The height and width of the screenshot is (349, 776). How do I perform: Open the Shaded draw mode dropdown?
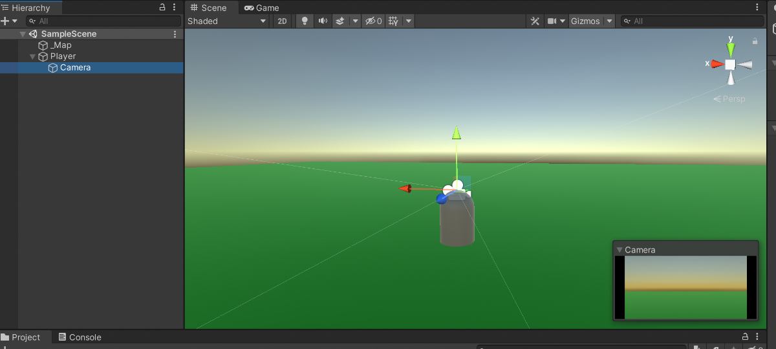226,21
